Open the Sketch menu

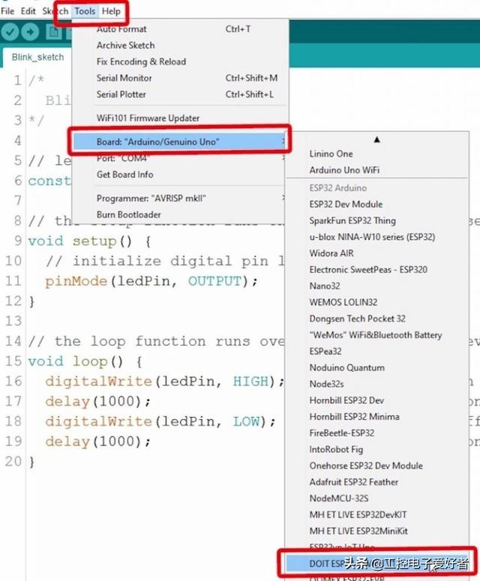pyautogui.click(x=55, y=11)
